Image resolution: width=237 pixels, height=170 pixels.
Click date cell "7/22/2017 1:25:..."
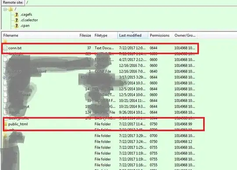[x=133, y=148]
